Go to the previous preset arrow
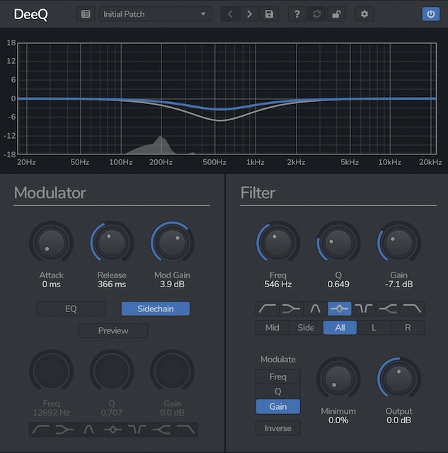Viewport: 448px width, 453px height. (230, 14)
